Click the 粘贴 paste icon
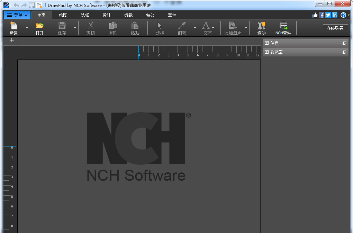Viewport: 353px width, 233px height. pyautogui.click(x=135, y=28)
